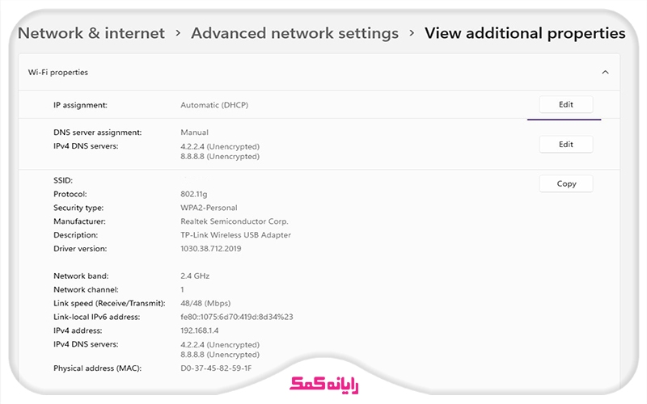The height and width of the screenshot is (404, 647).
Task: Copy the Wi-Fi properties details
Action: click(566, 183)
